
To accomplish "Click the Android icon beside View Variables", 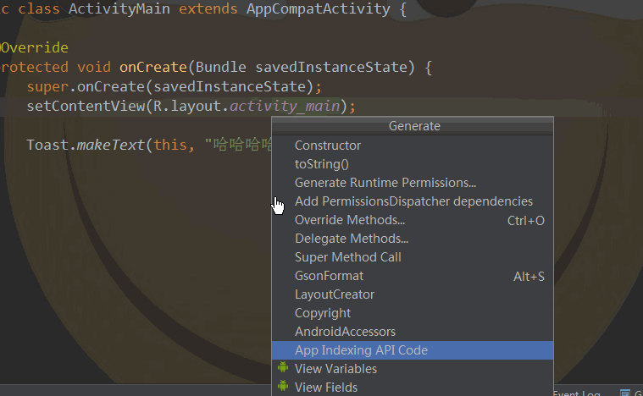I will pyautogui.click(x=282, y=369).
